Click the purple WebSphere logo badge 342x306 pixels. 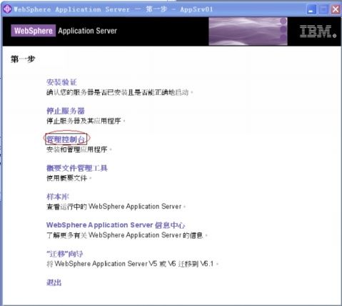point(34,31)
